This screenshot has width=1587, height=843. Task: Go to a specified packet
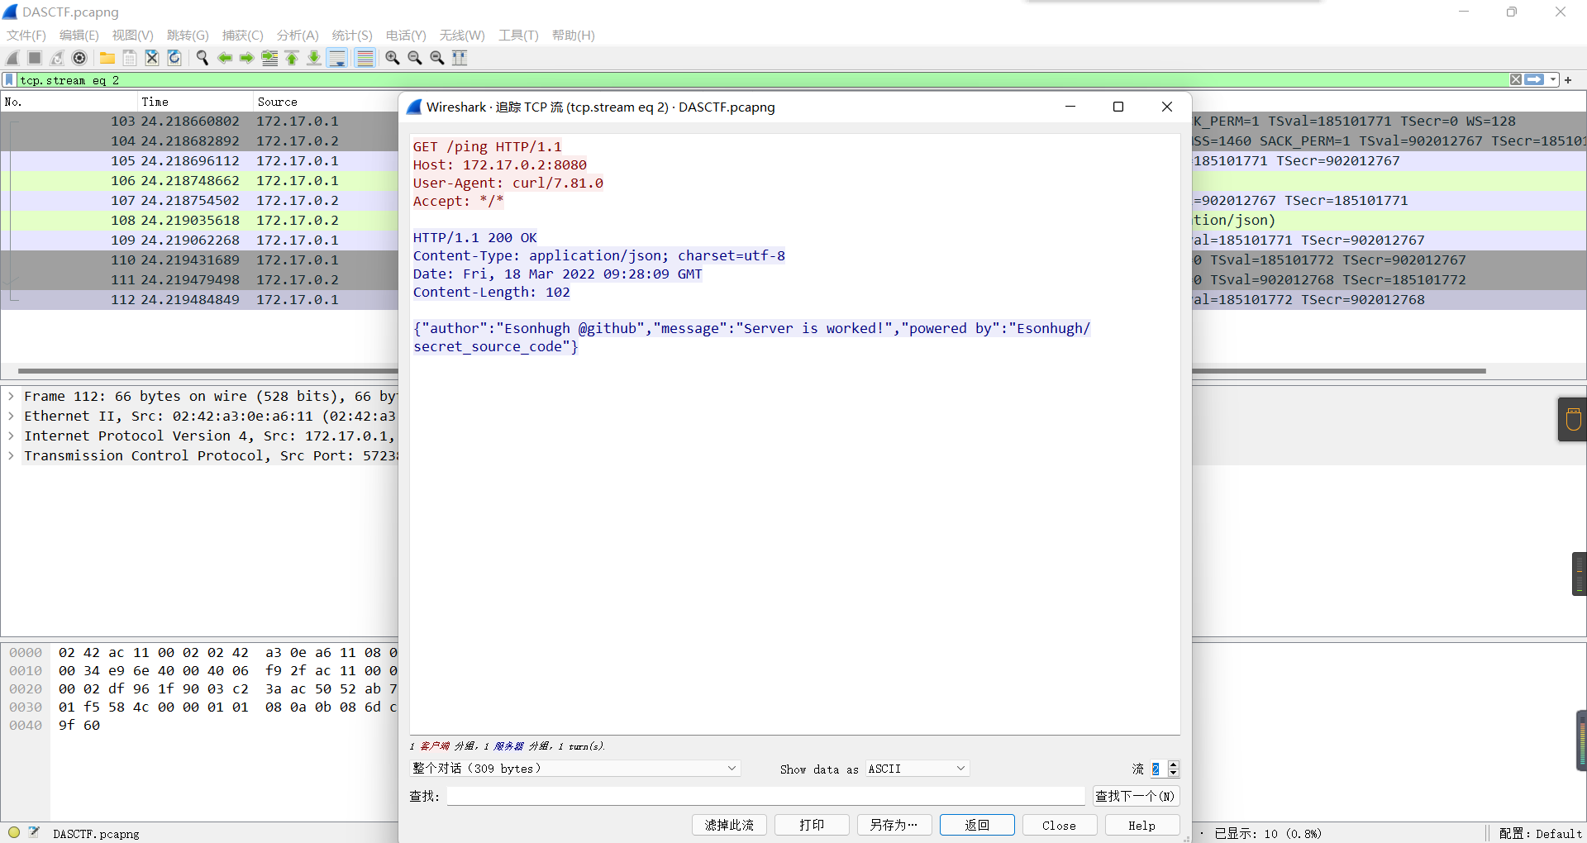click(269, 58)
